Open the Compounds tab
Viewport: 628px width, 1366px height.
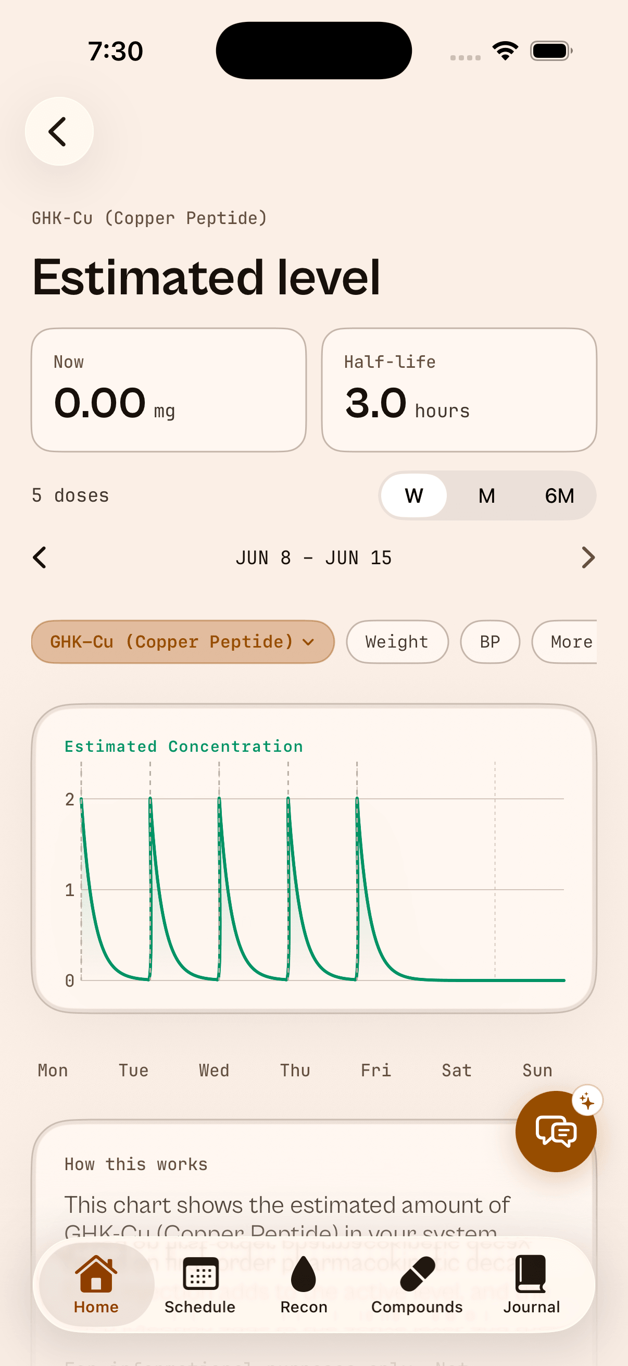click(417, 1285)
